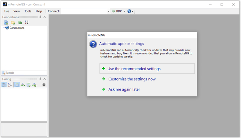Close the mRemoteNG main window
The width and height of the screenshot is (241, 138).
click(233, 4)
